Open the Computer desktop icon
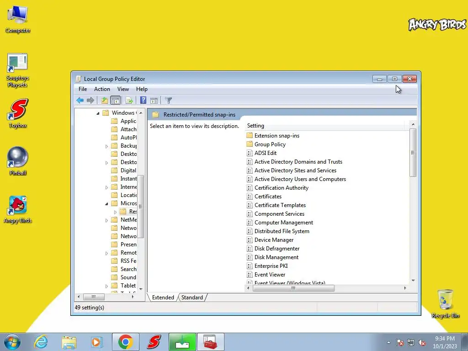The image size is (468, 351). point(18,19)
